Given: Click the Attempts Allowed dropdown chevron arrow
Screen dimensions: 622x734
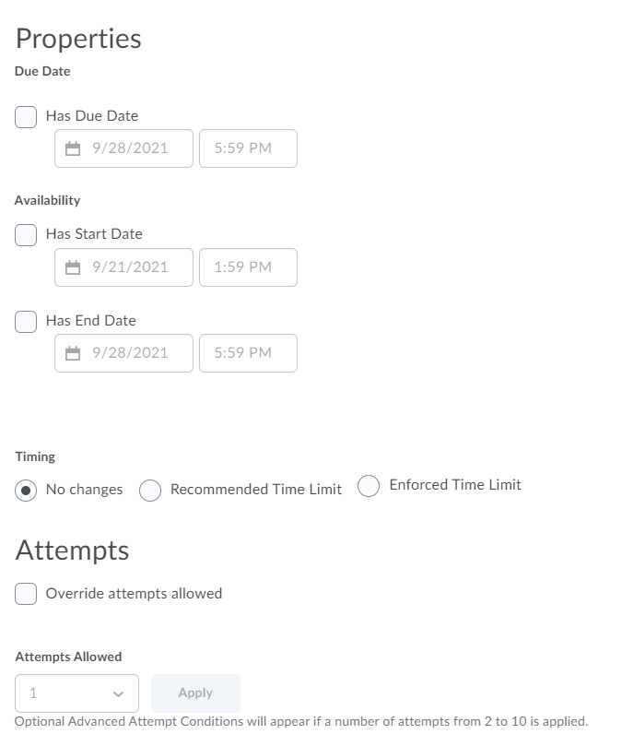Looking at the screenshot, I should click(x=118, y=693).
